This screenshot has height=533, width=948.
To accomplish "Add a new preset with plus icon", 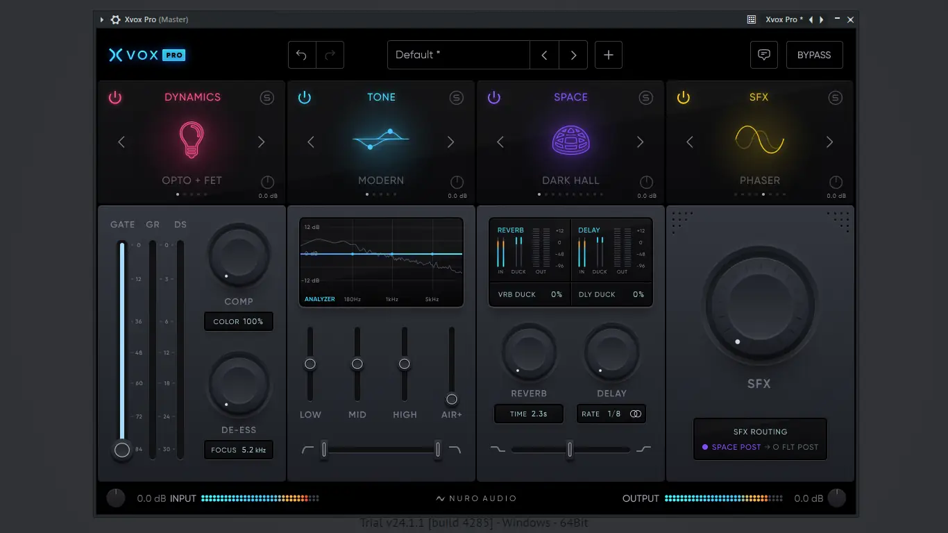I will tap(609, 55).
